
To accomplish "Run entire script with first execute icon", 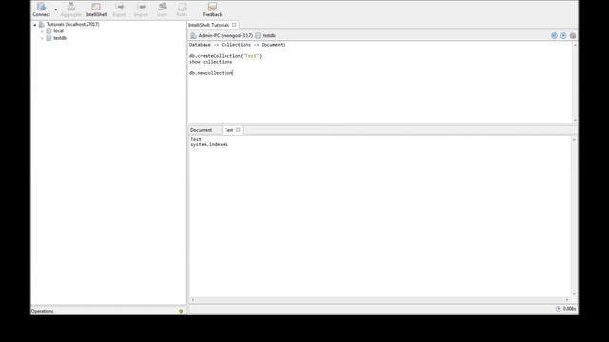I will [x=554, y=36].
